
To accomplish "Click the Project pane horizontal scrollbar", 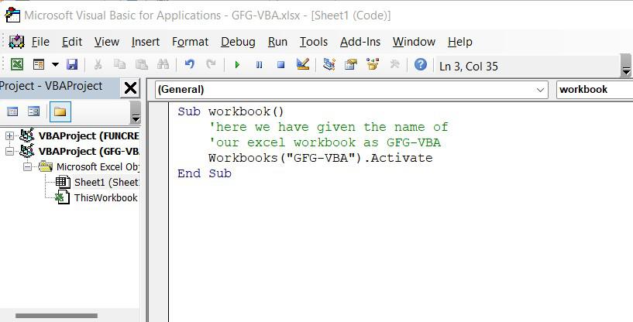I will 57,316.
